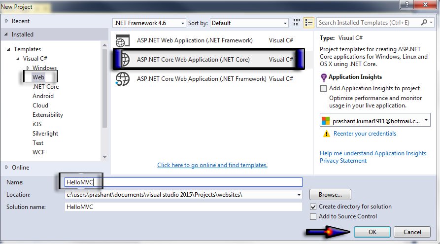
Task: Collapse the Templates tree node
Action: pyautogui.click(x=8, y=49)
